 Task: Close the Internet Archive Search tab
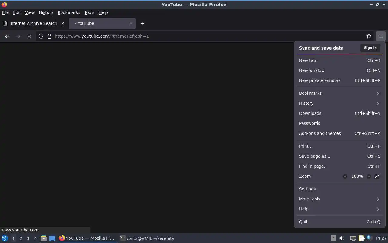coord(63,23)
